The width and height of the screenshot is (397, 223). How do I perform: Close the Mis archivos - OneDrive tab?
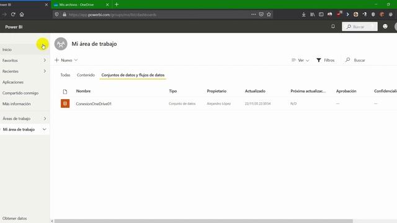click(107, 4)
